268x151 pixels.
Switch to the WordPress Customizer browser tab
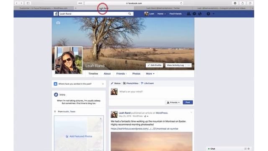click(44, 8)
